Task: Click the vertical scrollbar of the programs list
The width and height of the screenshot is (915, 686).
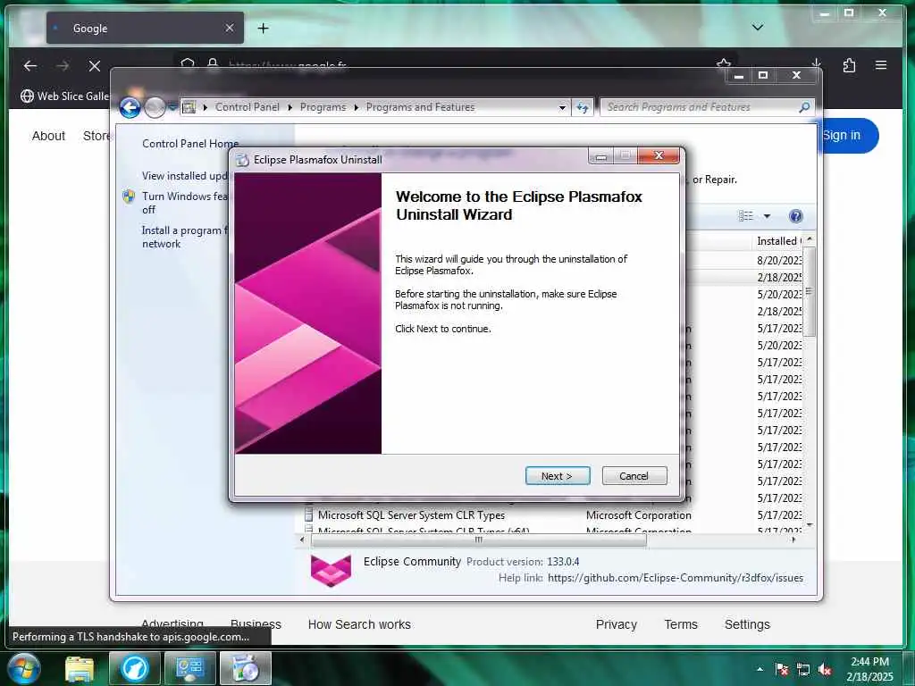Action: (x=810, y=291)
